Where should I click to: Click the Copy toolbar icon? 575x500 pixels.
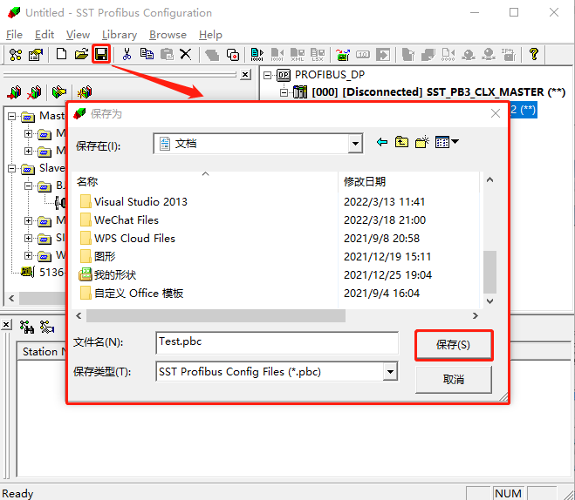click(x=147, y=54)
